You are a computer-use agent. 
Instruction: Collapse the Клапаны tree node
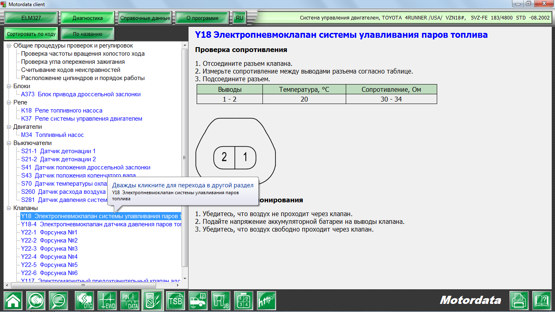coord(9,208)
